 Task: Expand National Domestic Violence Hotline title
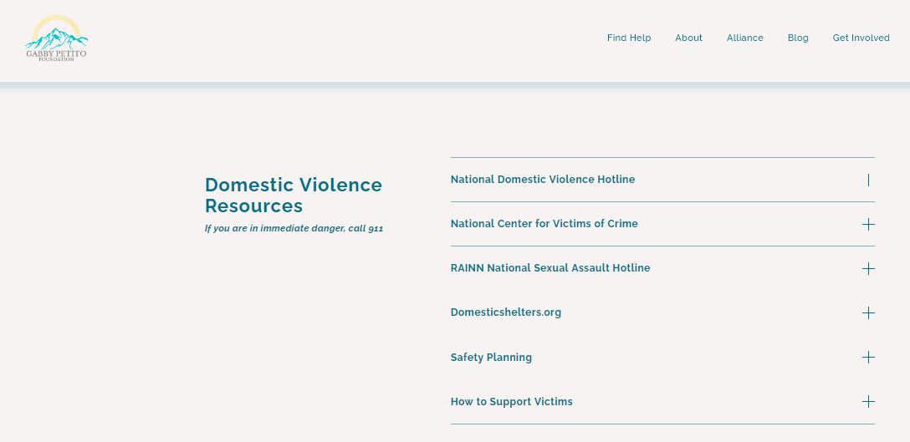542,180
